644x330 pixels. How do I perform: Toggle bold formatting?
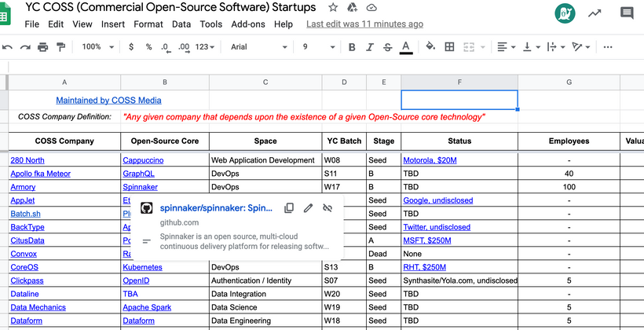point(352,47)
